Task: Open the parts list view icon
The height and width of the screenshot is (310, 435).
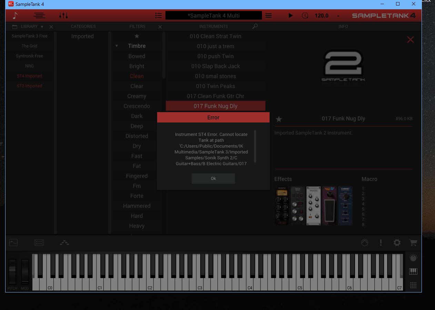Action: tap(39, 15)
